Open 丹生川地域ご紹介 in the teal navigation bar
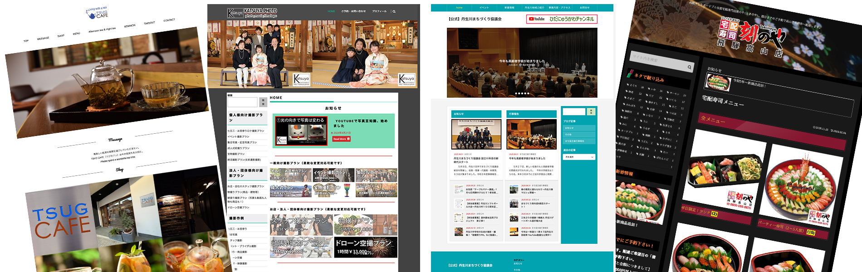This screenshot has height=272, width=862. coord(534,8)
